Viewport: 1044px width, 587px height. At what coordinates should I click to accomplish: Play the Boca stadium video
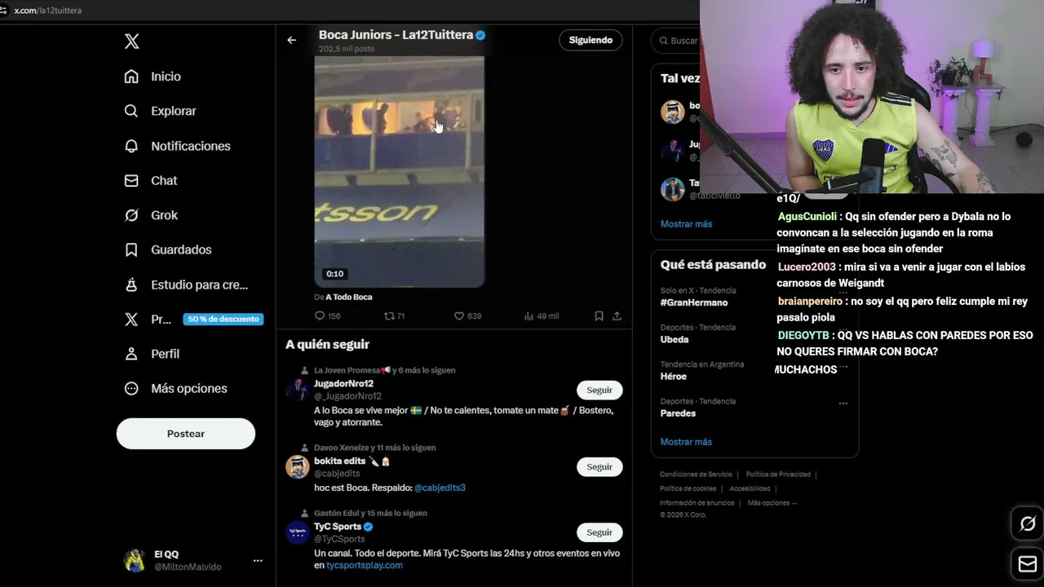400,171
